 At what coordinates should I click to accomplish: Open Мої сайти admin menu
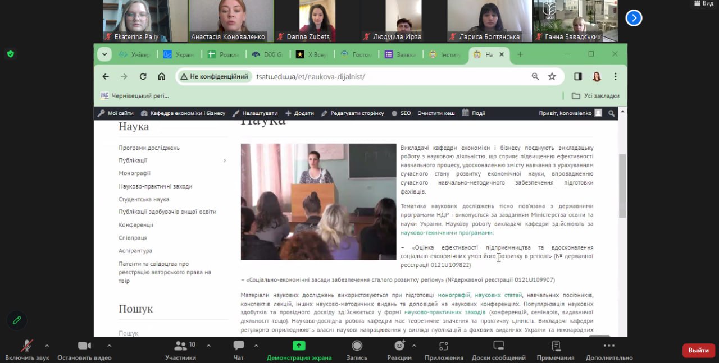point(116,113)
